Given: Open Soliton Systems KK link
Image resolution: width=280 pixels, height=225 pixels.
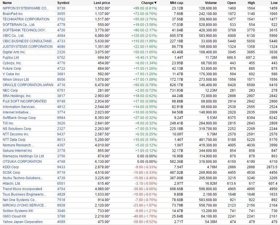Looking at the screenshot, I should coord(18,211).
